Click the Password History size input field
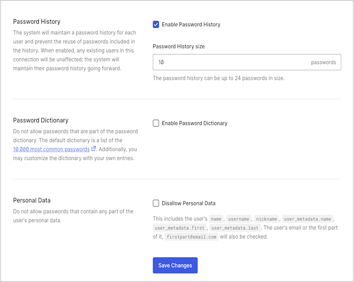354x282 pixels. (x=247, y=62)
